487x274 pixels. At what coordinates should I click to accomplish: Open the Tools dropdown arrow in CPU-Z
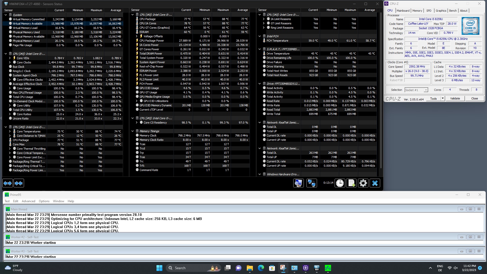point(443,98)
